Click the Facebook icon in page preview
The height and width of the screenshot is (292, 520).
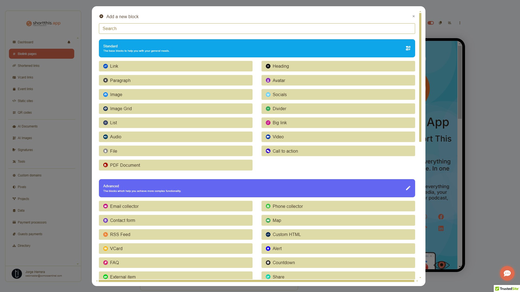pos(441,217)
